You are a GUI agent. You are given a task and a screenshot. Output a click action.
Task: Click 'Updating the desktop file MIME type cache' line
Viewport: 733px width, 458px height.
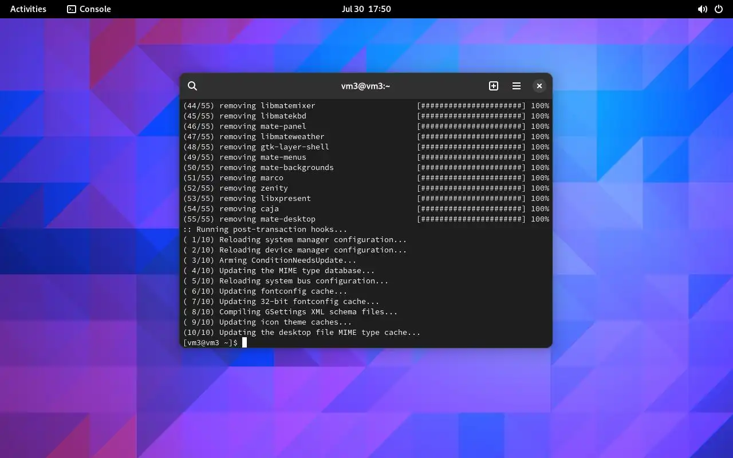[x=302, y=332]
